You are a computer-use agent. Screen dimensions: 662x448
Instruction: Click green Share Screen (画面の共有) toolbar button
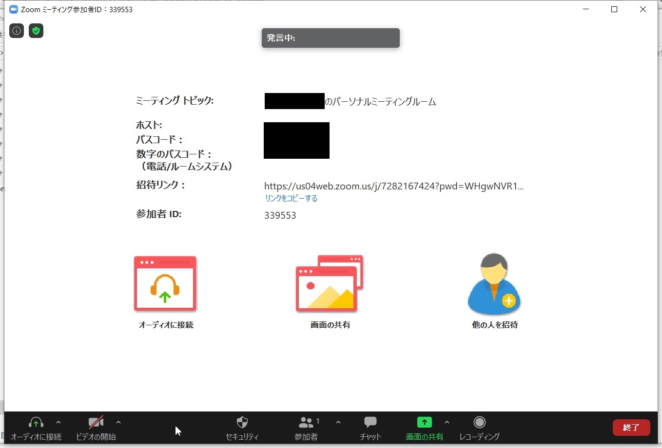pyautogui.click(x=425, y=428)
